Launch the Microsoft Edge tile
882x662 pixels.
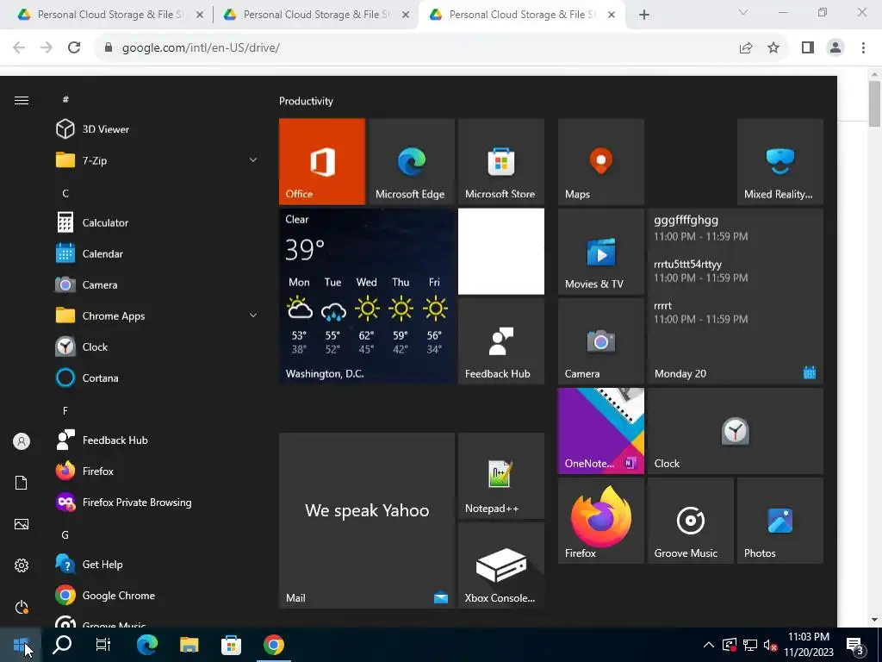click(411, 161)
